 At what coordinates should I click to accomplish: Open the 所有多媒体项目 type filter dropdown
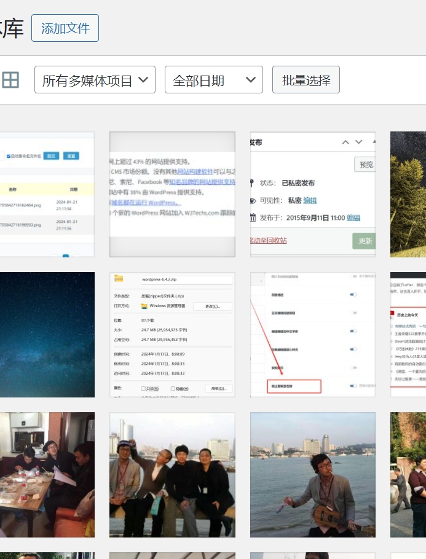[95, 80]
